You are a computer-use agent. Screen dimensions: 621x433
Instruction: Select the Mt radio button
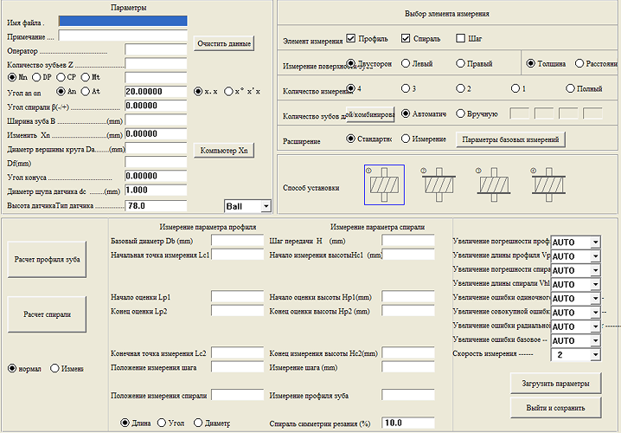85,77
